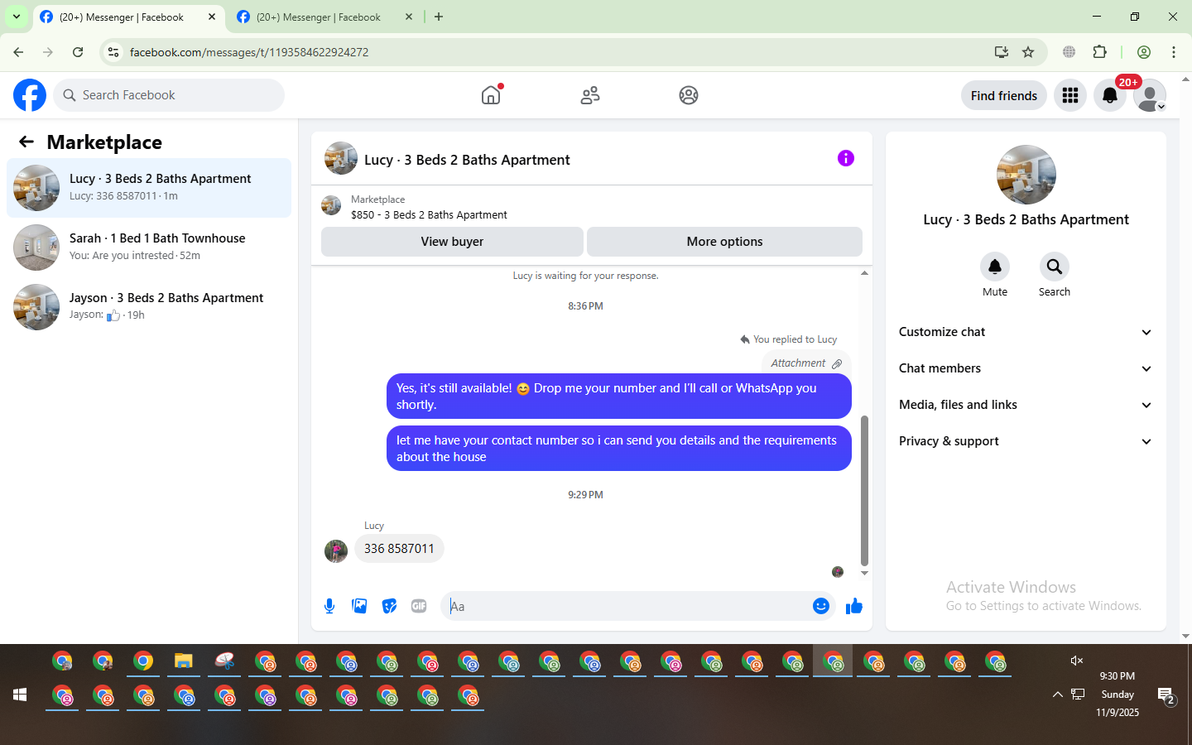Click the View buyer button
Viewport: 1192px width, 745px height.
(452, 242)
